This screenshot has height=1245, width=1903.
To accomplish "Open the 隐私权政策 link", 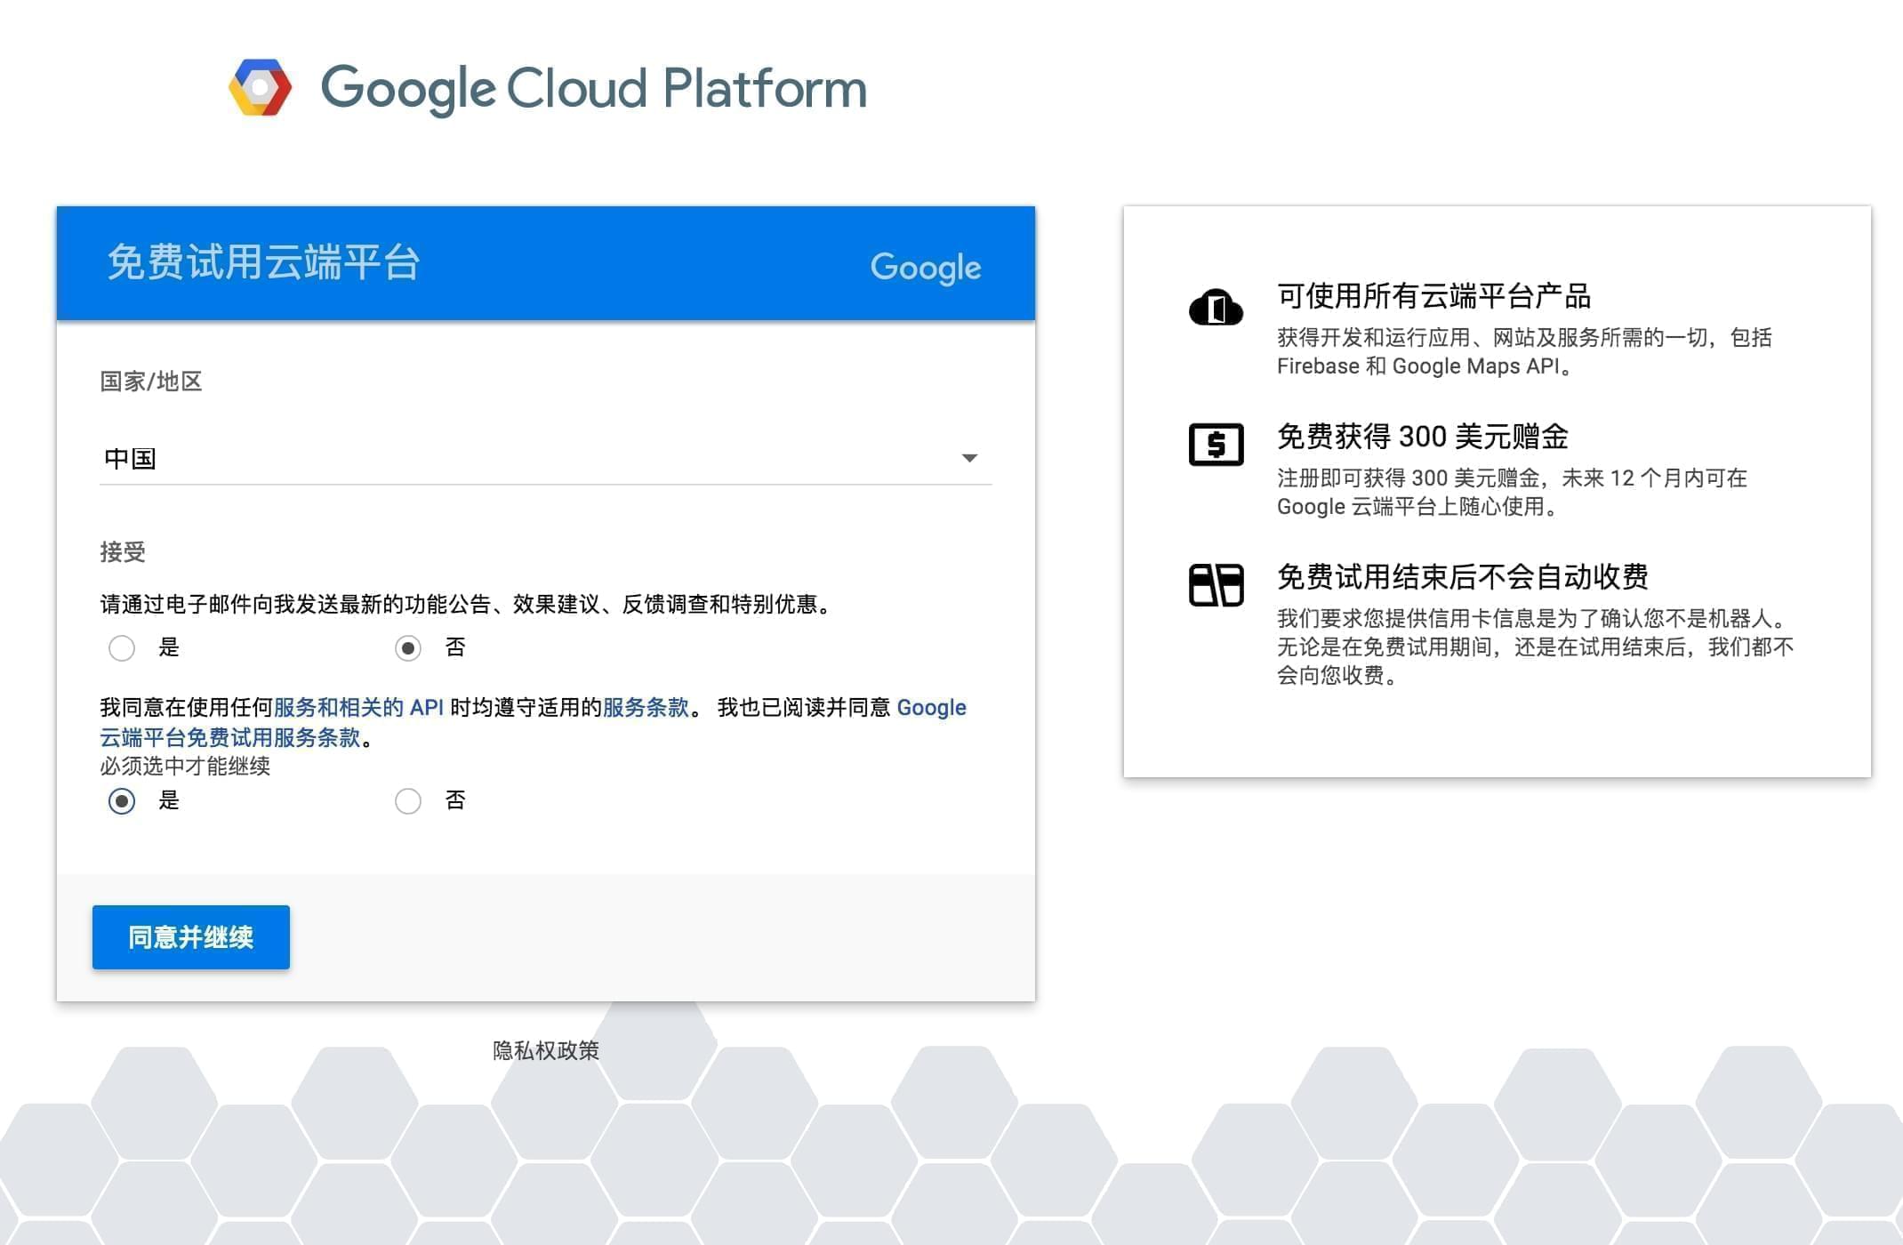I will 546,1050.
